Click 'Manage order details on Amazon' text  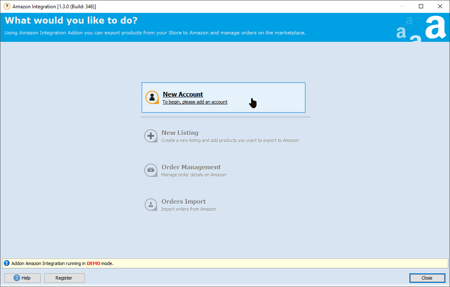[194, 175]
